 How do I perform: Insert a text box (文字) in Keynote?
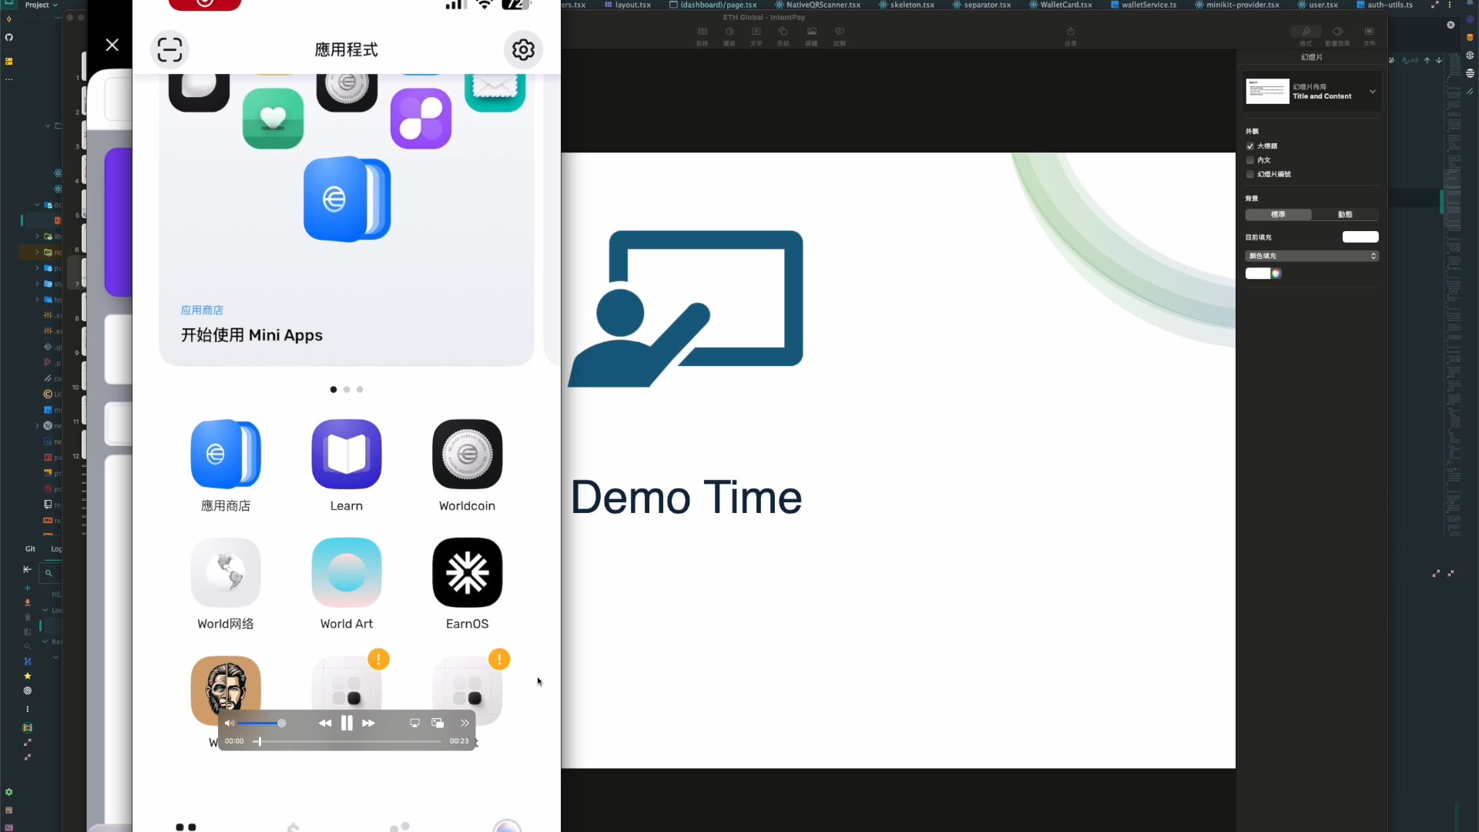click(x=756, y=35)
